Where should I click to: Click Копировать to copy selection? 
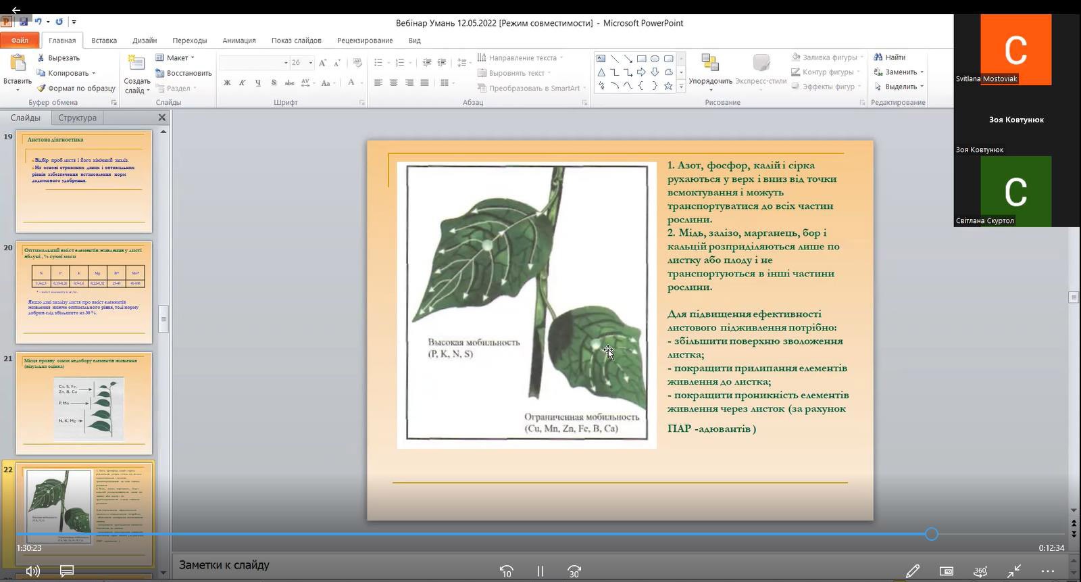66,73
